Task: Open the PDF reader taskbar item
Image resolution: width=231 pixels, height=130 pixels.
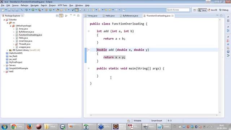Action: (134, 127)
